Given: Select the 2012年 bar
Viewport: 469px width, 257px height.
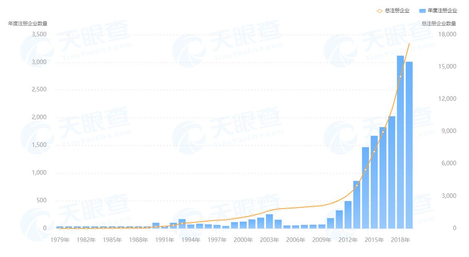Looking at the screenshot, I should [348, 215].
